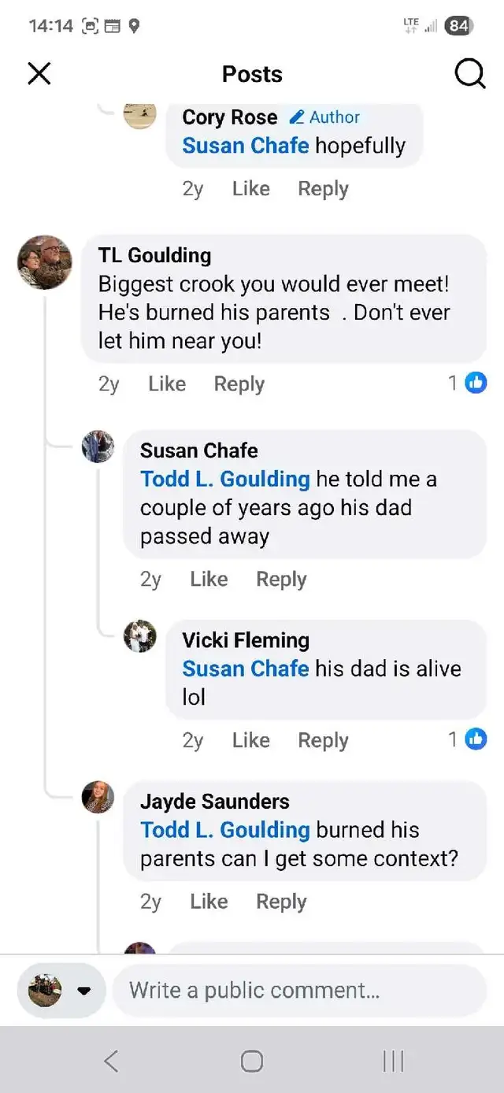504x1093 pixels.
Task: Expand the commenting identity dropdown arrow
Action: [84, 991]
